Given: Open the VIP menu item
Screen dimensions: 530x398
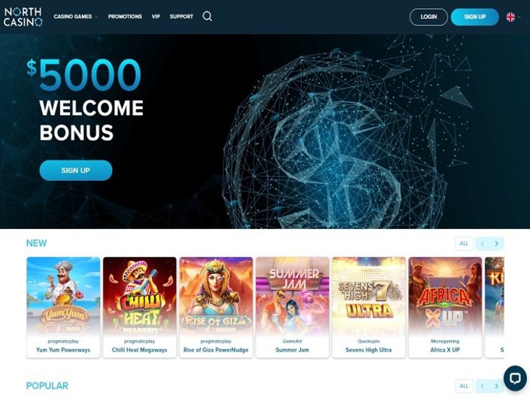Looking at the screenshot, I should click(x=156, y=17).
